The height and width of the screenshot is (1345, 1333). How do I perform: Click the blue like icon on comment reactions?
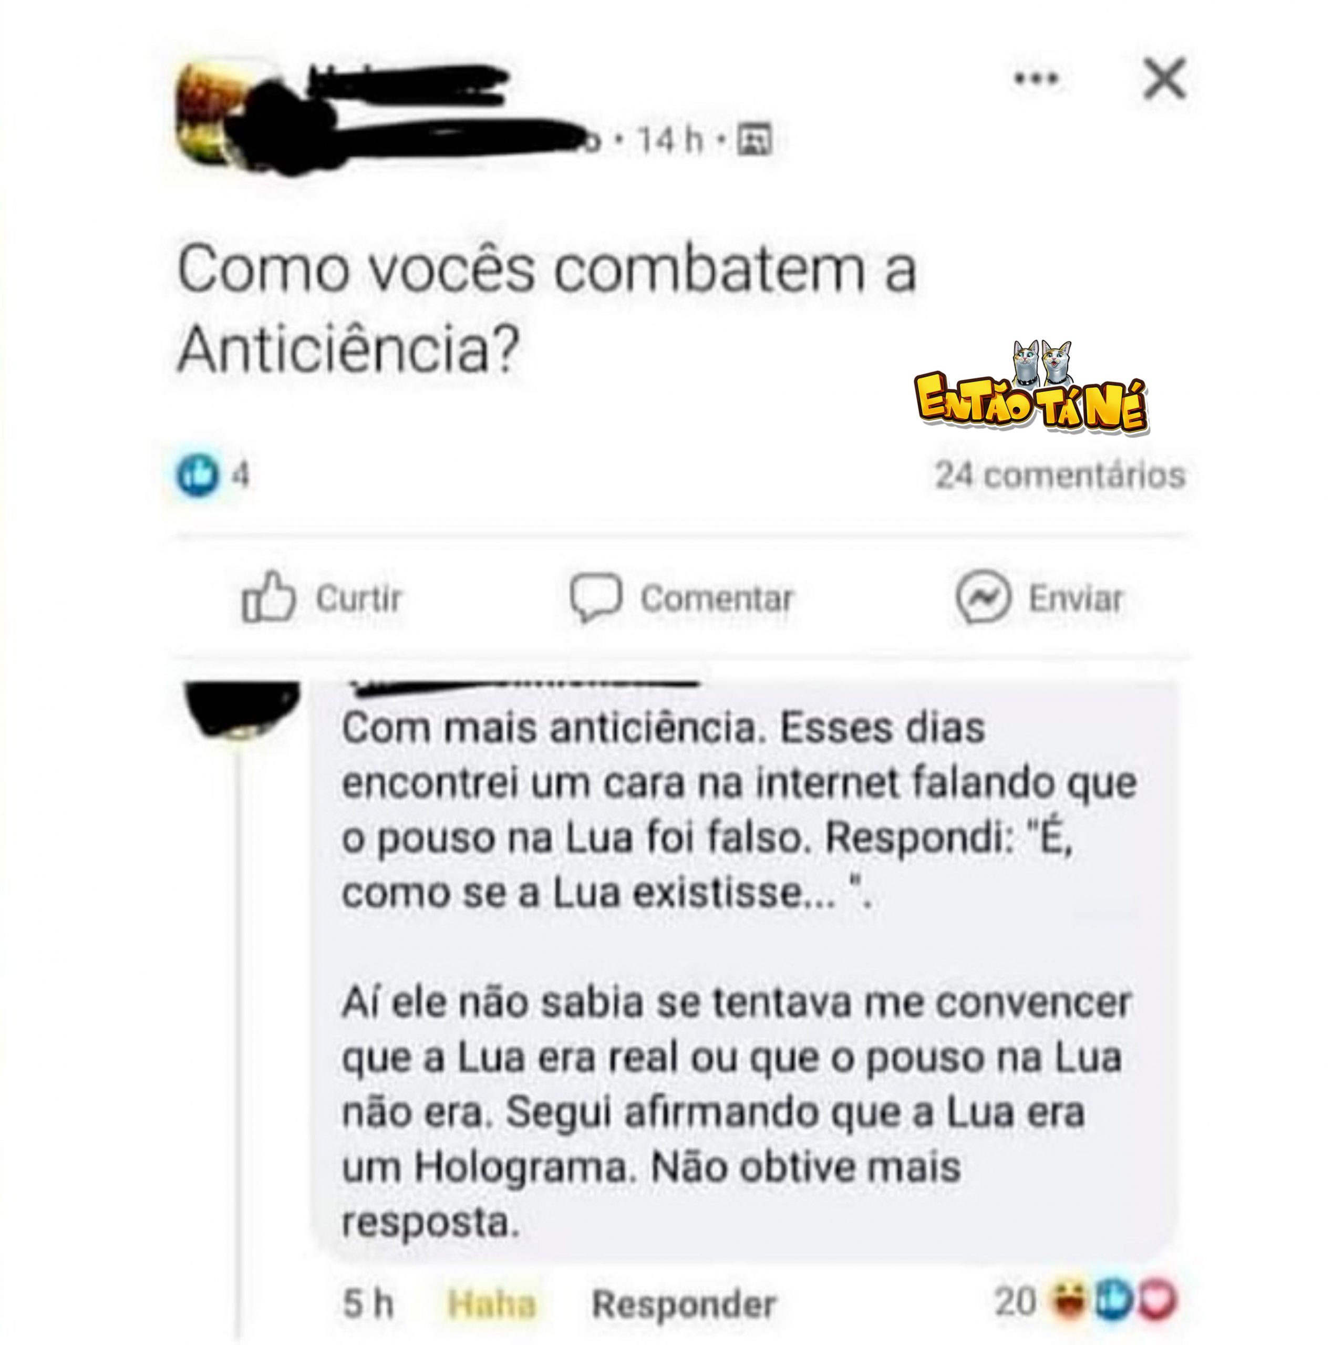pyautogui.click(x=1114, y=1300)
